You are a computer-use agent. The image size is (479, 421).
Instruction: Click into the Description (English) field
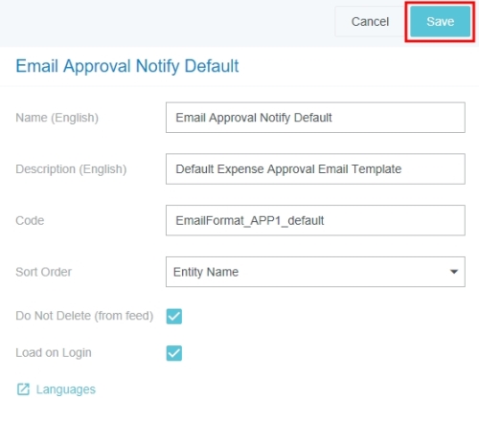coord(315,169)
